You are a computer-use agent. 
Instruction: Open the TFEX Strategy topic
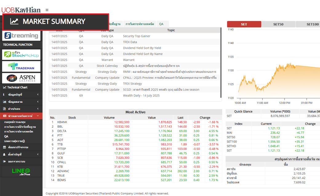(132, 84)
